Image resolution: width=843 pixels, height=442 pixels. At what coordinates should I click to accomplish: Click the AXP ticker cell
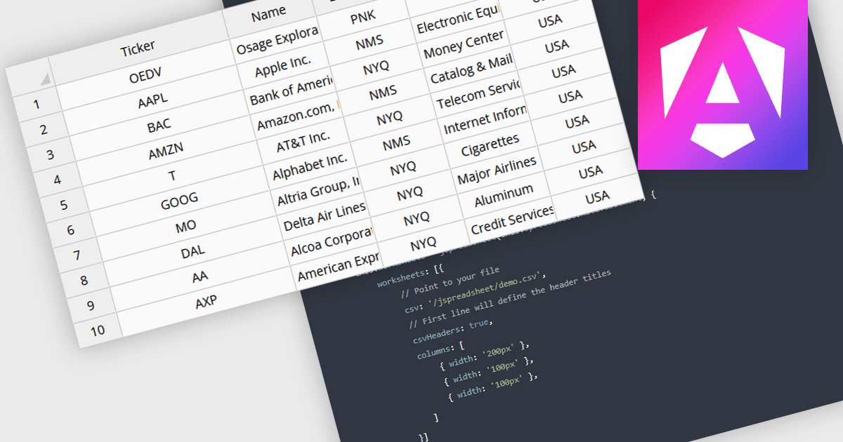[x=207, y=302]
